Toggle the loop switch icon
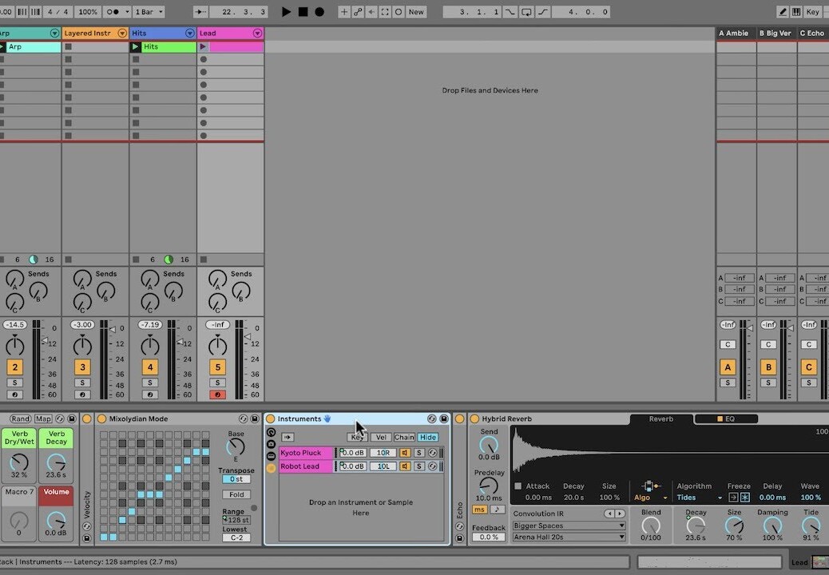This screenshot has width=829, height=575. (526, 12)
